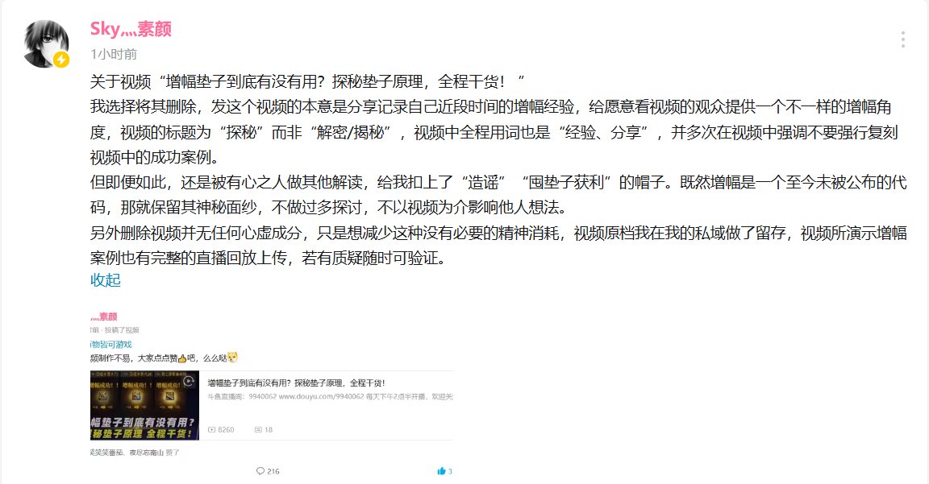Image resolution: width=929 pixels, height=484 pixels.
Task: Click the 1小时前 timestamp
Action: (113, 55)
